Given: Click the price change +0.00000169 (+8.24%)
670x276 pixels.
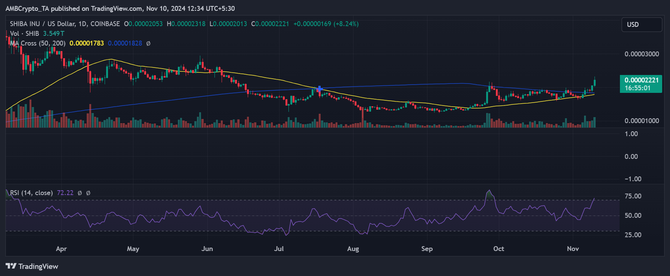Looking at the screenshot, I should 326,24.
